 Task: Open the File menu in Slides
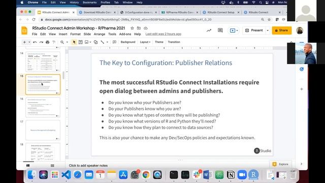point(35,34)
